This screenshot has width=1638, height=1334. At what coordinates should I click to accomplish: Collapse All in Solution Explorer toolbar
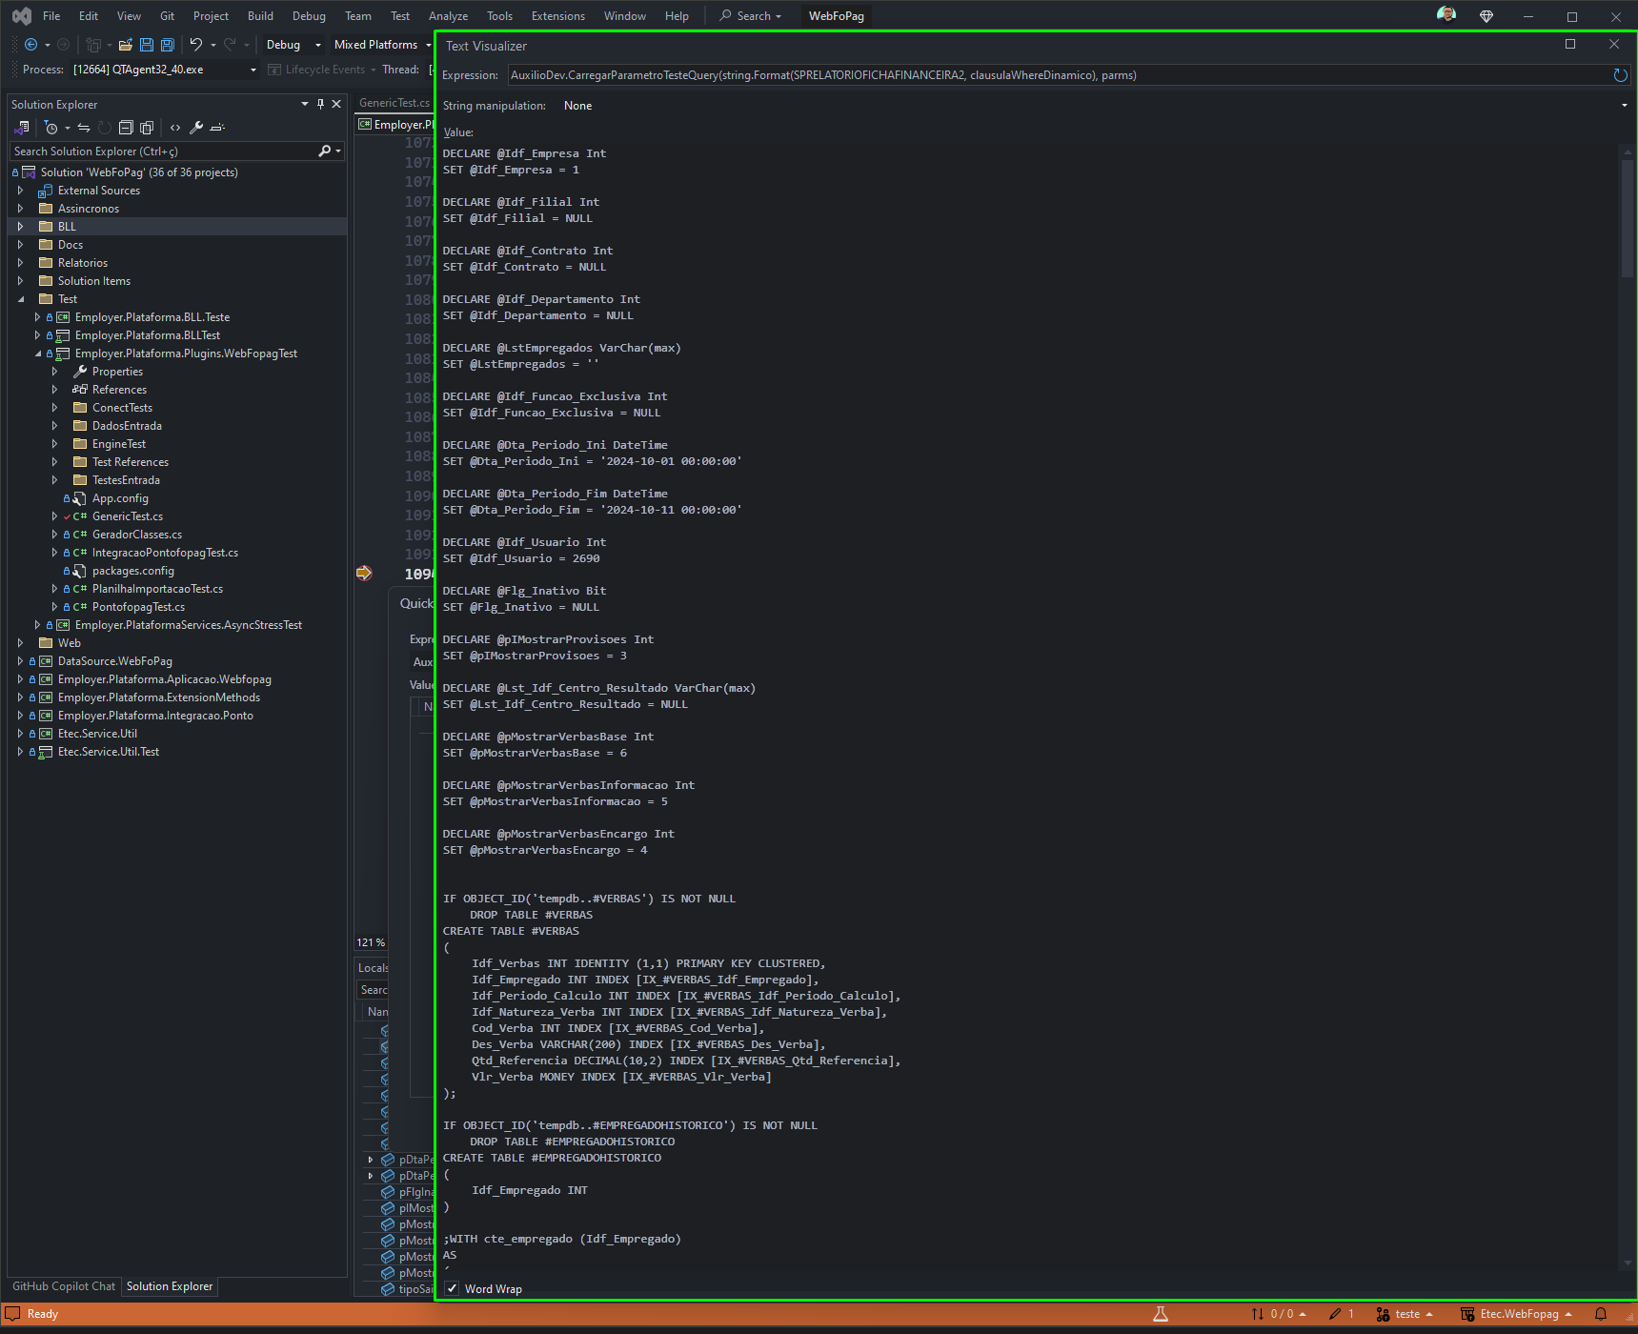126,128
